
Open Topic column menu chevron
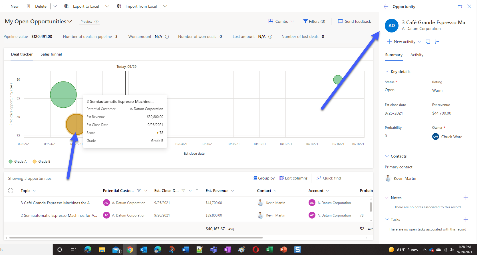[34, 191]
